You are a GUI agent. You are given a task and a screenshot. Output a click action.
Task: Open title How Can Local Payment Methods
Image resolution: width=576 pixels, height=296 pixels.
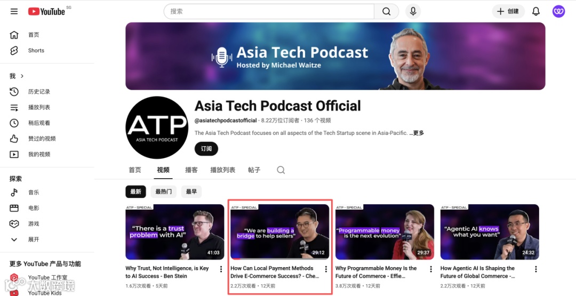[x=275, y=272]
